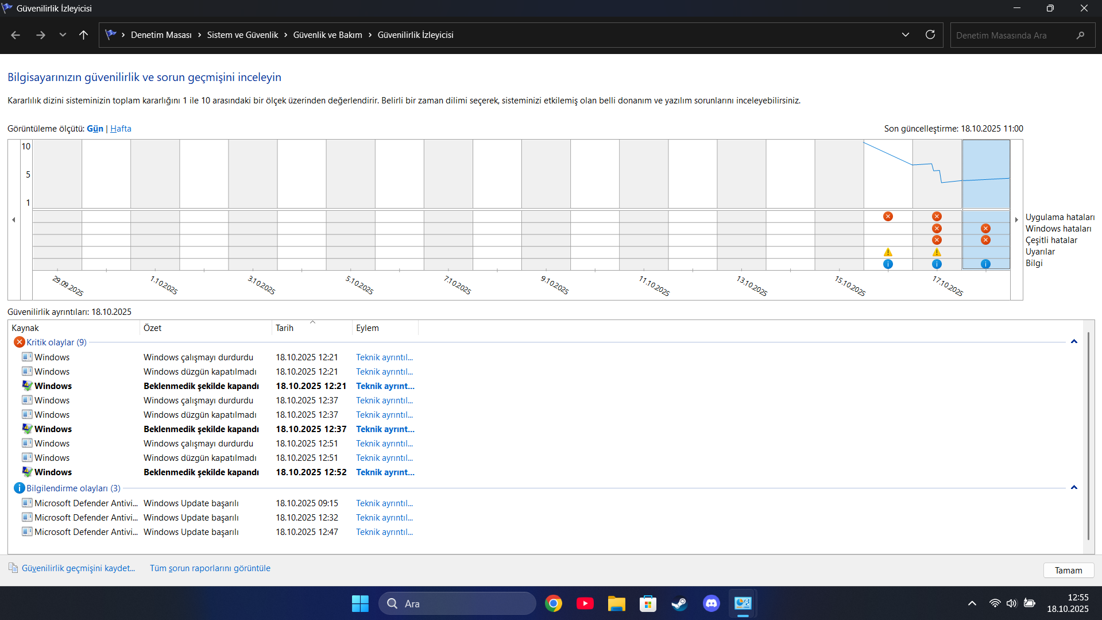Image resolution: width=1102 pixels, height=620 pixels.
Task: Open Teknik ayrıntılar for 12:52 Beklenmedik şekilde kapandı
Action: pyautogui.click(x=385, y=472)
